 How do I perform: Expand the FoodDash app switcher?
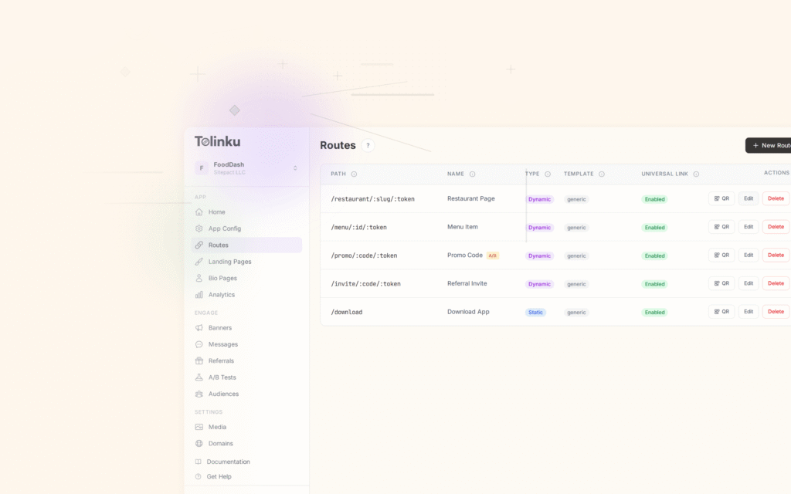(x=294, y=167)
